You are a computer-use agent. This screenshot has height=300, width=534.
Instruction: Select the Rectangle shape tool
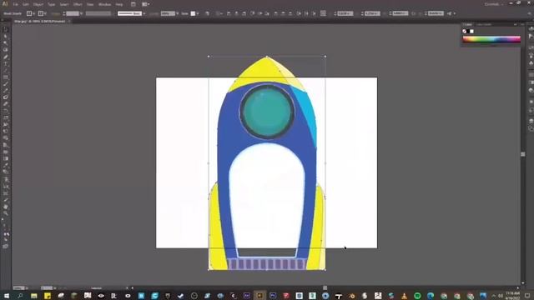pyautogui.click(x=6, y=77)
